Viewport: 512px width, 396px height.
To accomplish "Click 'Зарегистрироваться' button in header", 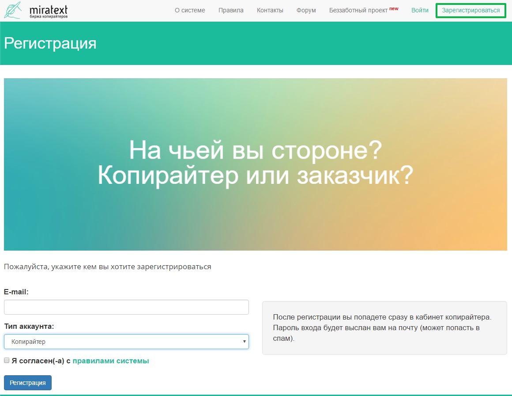I will click(471, 11).
